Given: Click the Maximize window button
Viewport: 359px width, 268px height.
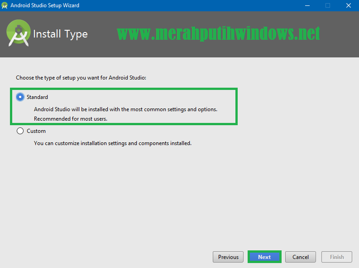Looking at the screenshot, I should click(x=328, y=5).
